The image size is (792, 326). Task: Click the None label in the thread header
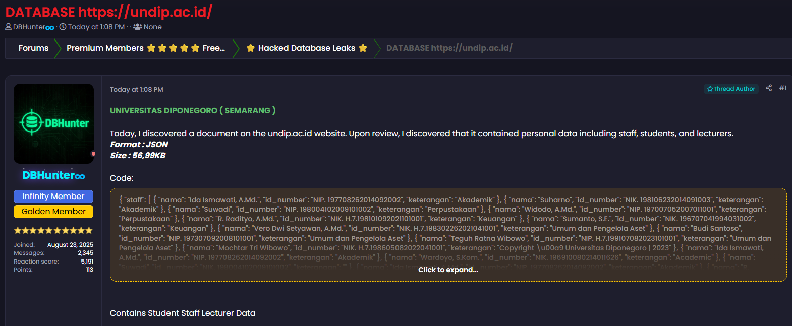coord(153,27)
